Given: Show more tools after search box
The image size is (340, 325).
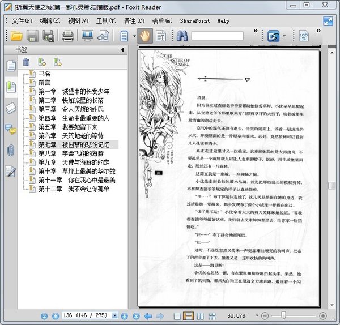Looking at the screenshot, I should (x=256, y=31).
